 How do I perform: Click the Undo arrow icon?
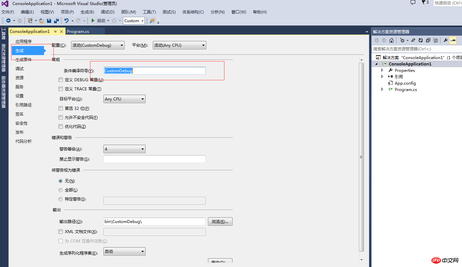pyautogui.click(x=67, y=21)
